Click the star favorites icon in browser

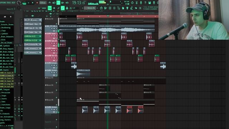tap(11, 17)
